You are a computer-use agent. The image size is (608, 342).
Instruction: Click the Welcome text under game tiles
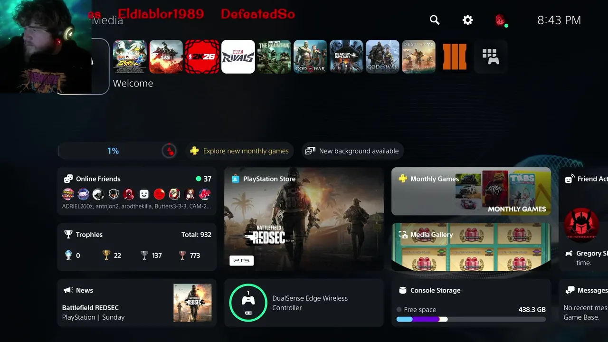click(x=133, y=83)
